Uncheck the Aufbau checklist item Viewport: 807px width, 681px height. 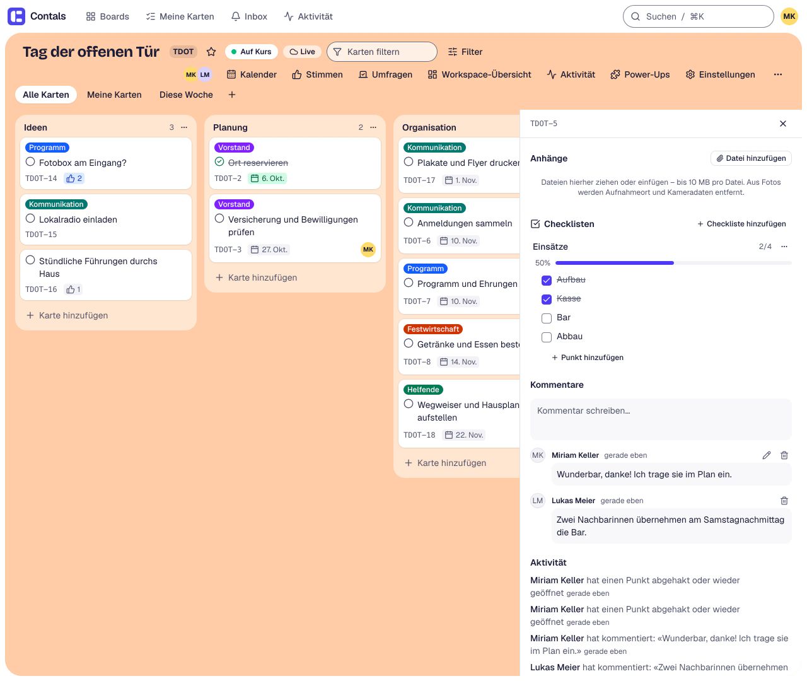coord(547,280)
